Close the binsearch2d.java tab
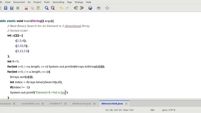Viewport: 201px width, 113px height. [x=126, y=104]
